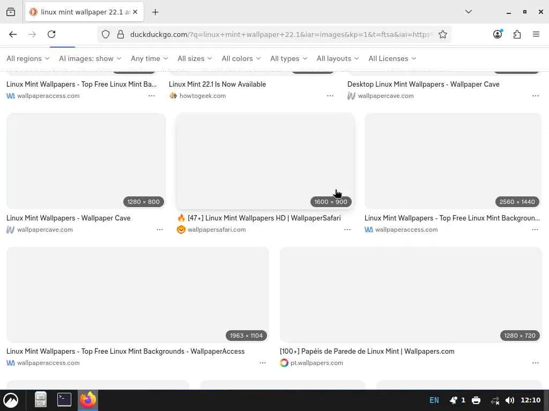
Task: Expand the All regions filter
Action: [x=28, y=58]
